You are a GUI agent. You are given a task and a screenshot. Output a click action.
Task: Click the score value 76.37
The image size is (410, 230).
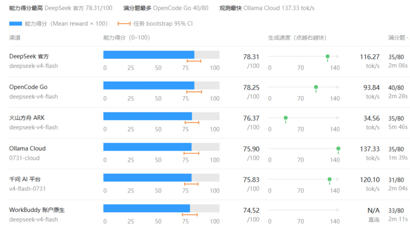[251, 118]
